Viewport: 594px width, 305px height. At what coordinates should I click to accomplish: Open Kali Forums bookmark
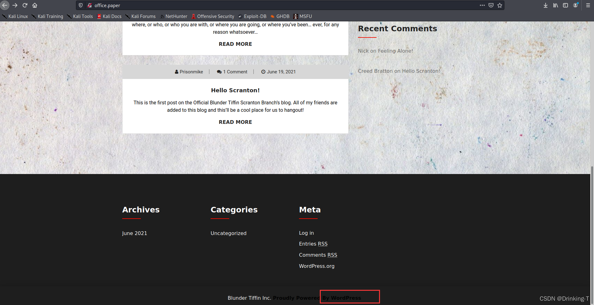[x=140, y=16]
